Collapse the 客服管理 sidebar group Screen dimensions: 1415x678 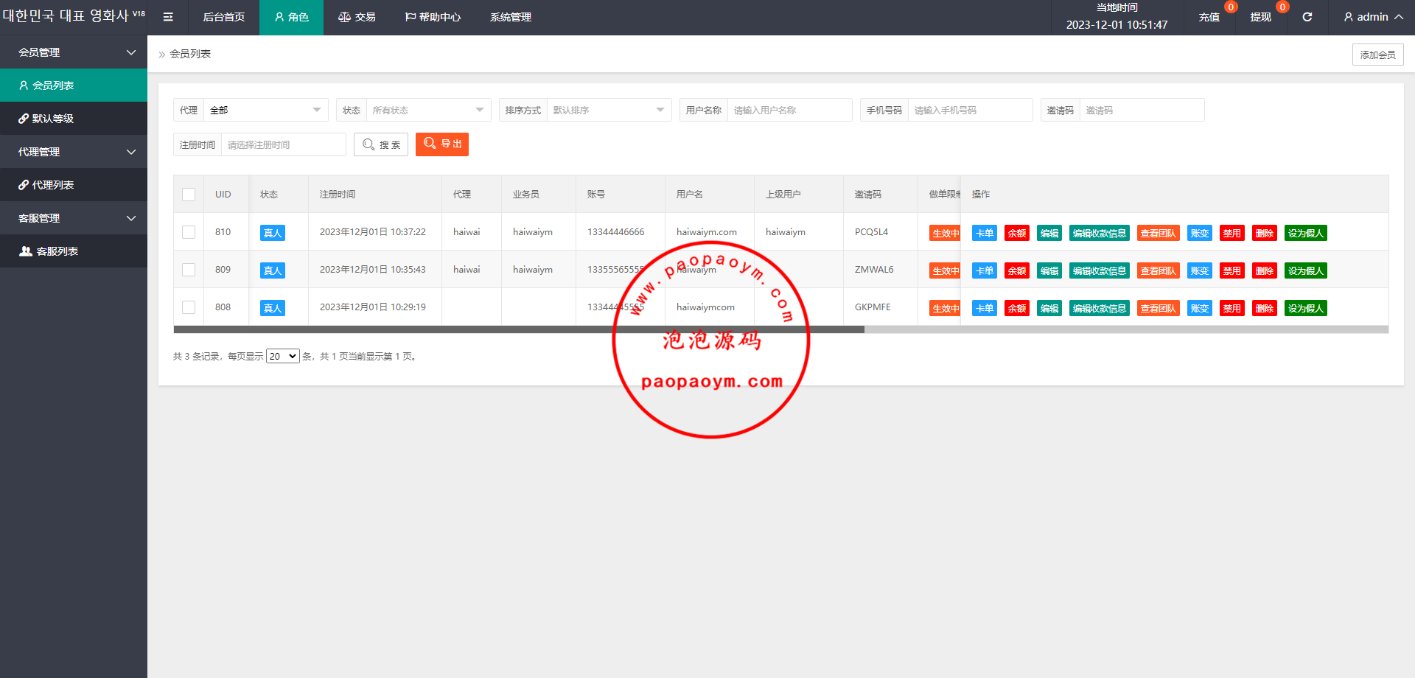click(74, 218)
